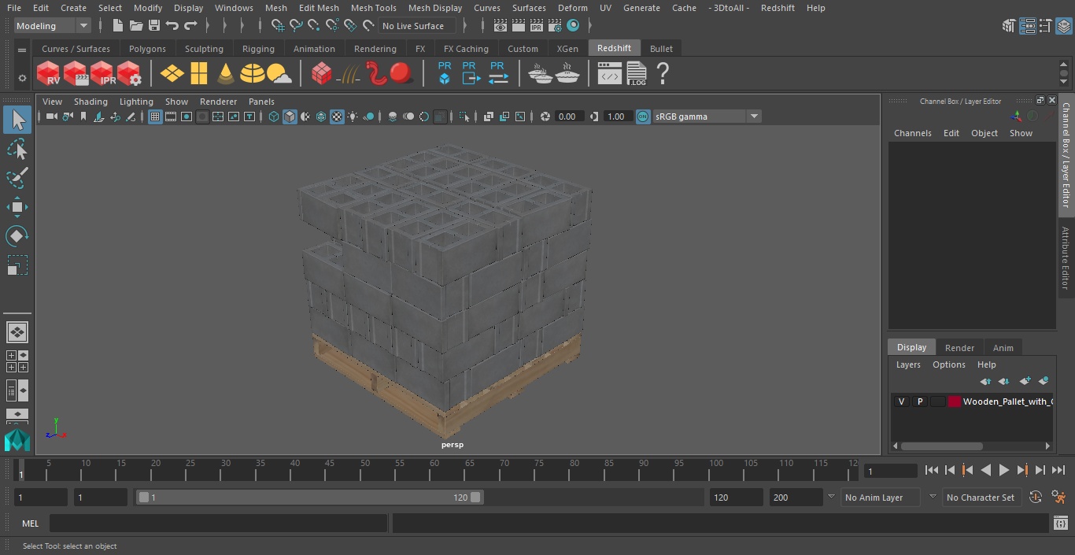The width and height of the screenshot is (1075, 555).
Task: Open Redshift RenderView (RV) shelf icon
Action: (48, 74)
